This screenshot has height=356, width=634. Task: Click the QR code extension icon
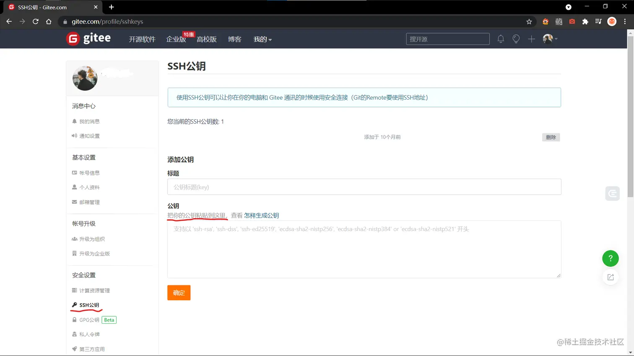pos(559,21)
